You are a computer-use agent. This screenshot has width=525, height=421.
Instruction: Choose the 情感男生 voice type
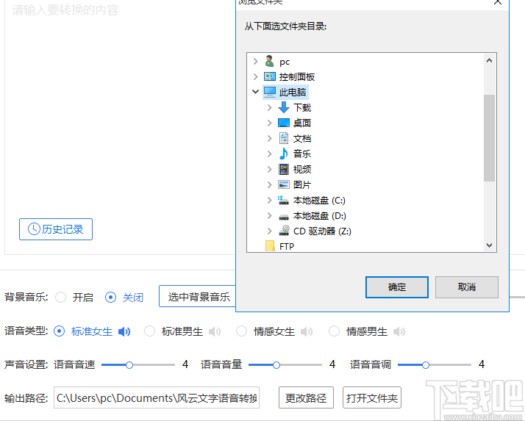[x=334, y=331]
